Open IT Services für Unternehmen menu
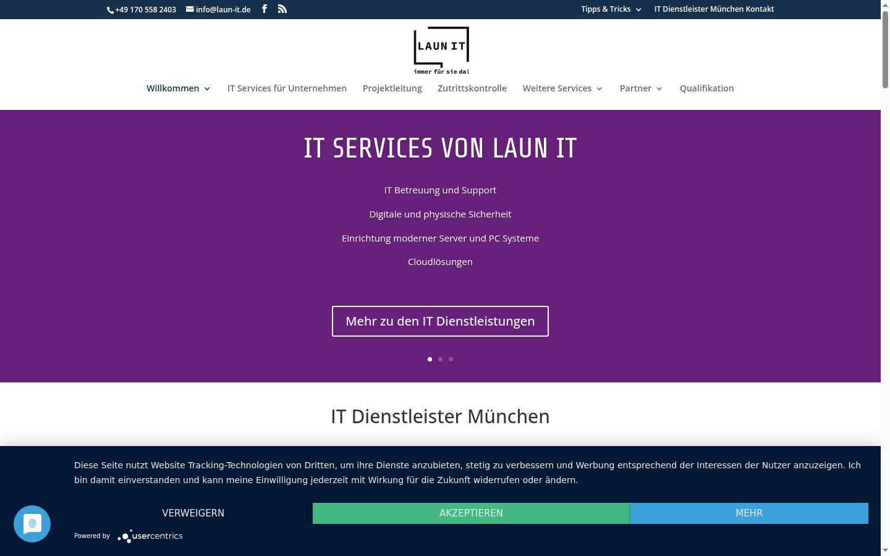This screenshot has height=556, width=890. tap(287, 88)
